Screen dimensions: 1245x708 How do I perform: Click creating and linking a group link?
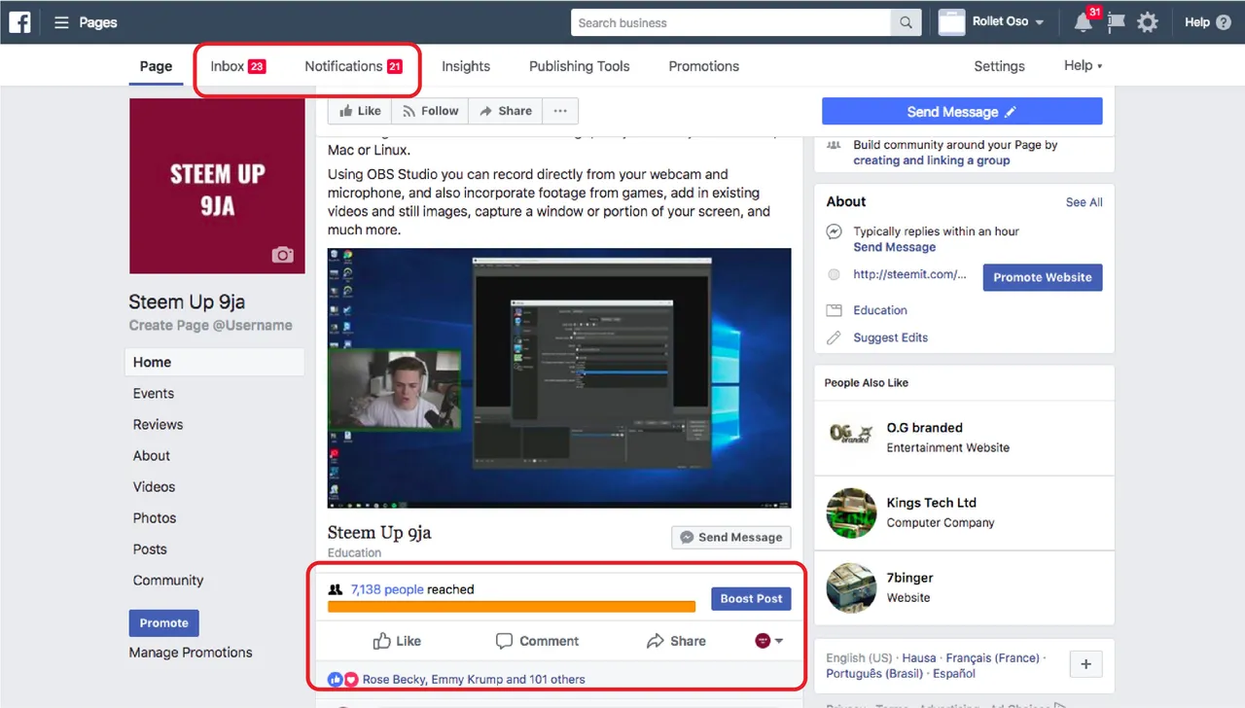click(x=932, y=160)
